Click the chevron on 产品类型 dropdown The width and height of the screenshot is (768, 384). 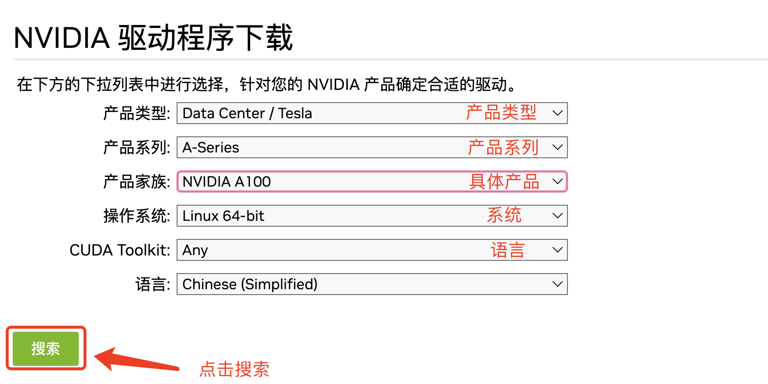point(557,113)
